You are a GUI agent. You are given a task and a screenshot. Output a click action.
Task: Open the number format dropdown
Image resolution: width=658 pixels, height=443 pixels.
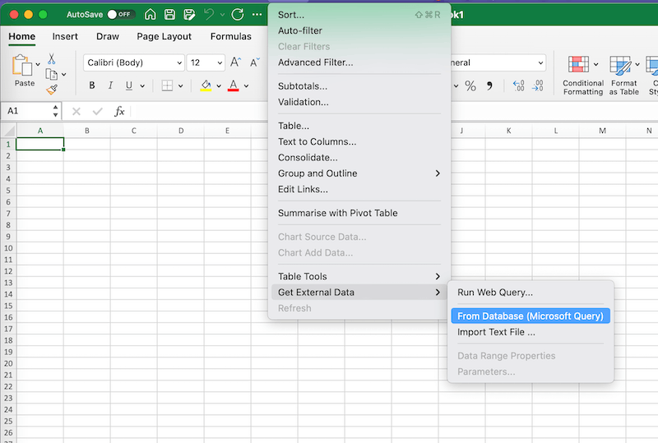point(540,63)
